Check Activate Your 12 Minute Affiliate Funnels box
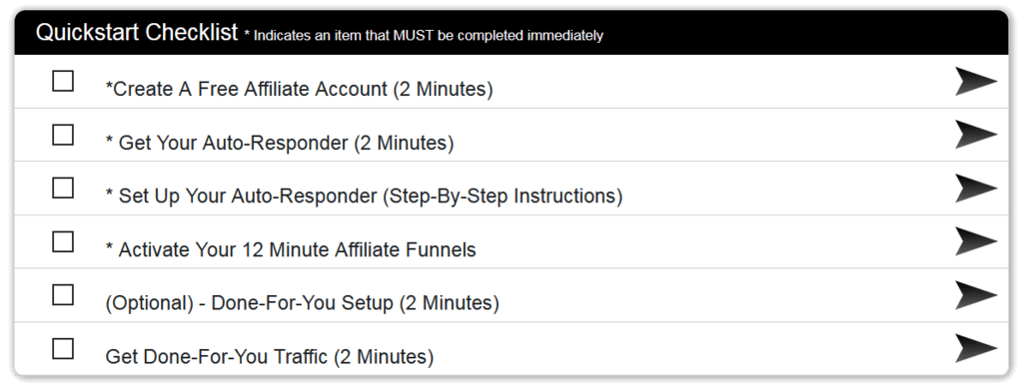Viewport: 1023px width, 385px height. point(63,241)
